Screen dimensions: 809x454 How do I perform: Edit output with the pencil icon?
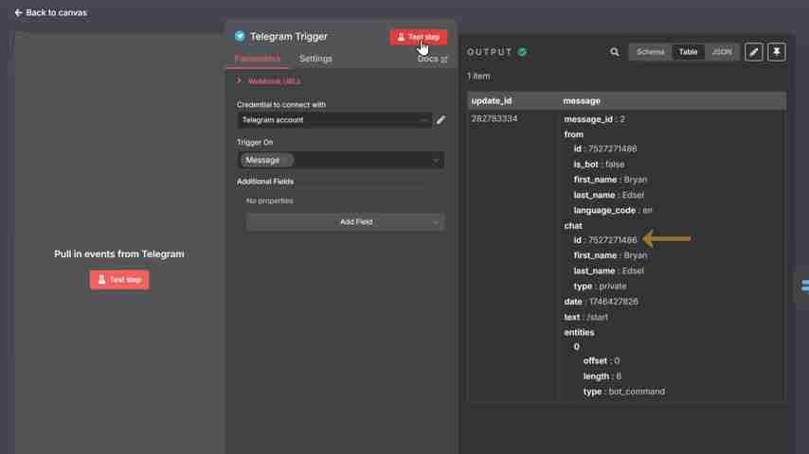pos(754,52)
